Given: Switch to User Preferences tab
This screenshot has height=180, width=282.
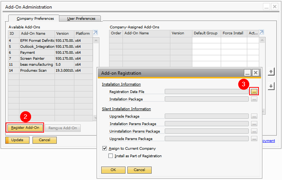Looking at the screenshot, I should pyautogui.click(x=81, y=18).
